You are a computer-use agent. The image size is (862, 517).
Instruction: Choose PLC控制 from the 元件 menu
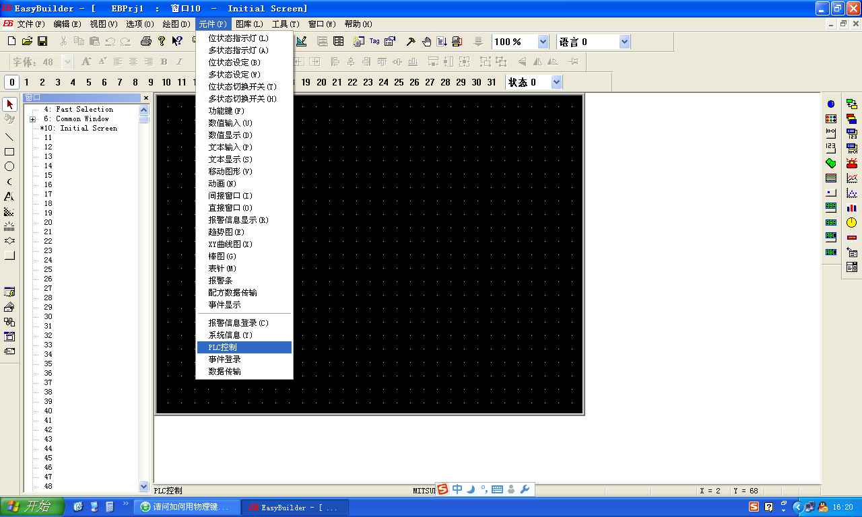click(223, 347)
